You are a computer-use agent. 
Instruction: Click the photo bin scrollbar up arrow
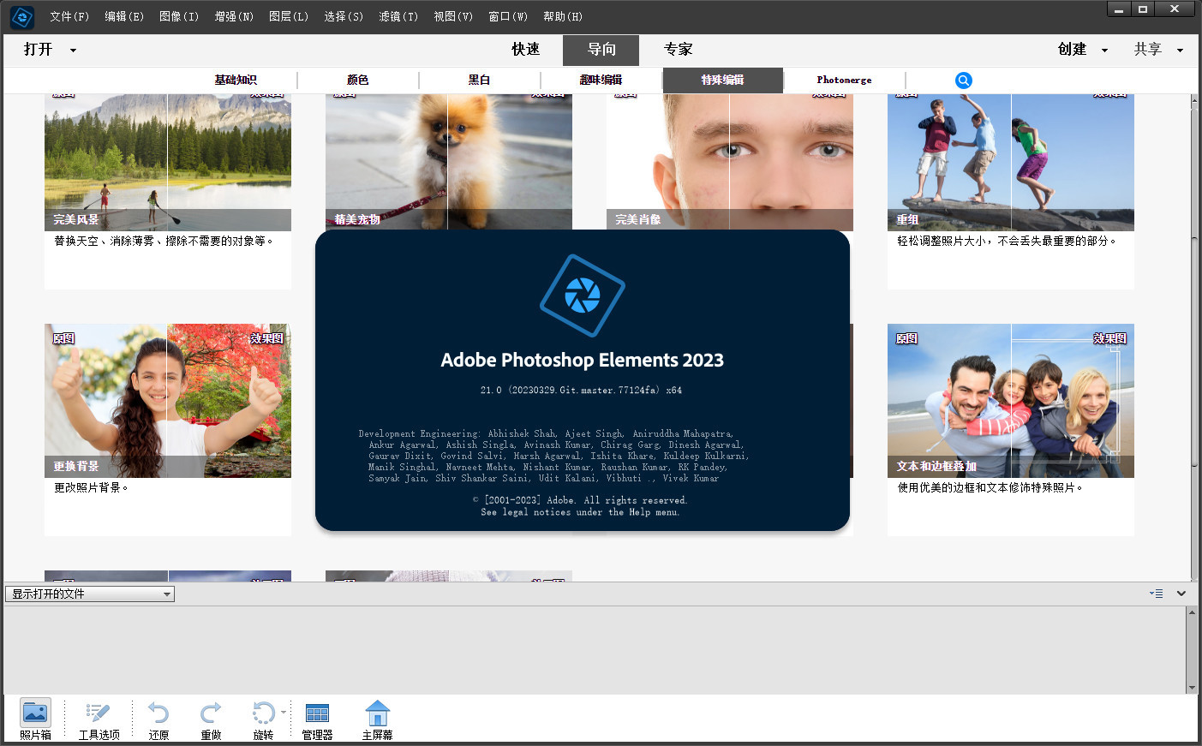pyautogui.click(x=1192, y=612)
